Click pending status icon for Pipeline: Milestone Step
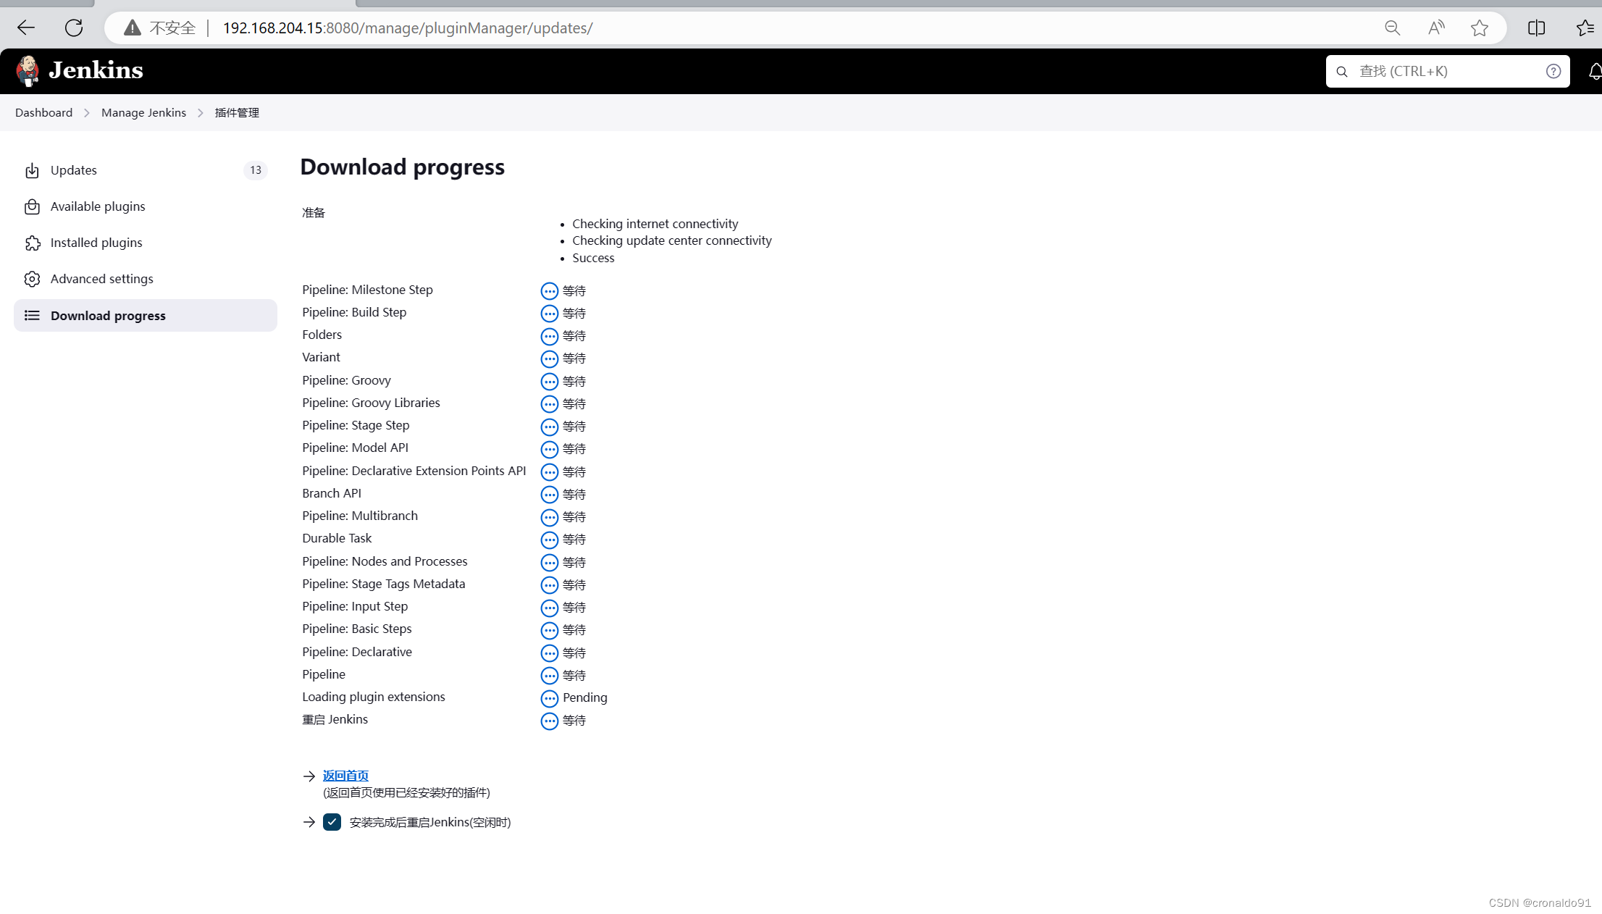This screenshot has height=914, width=1602. coord(550,291)
